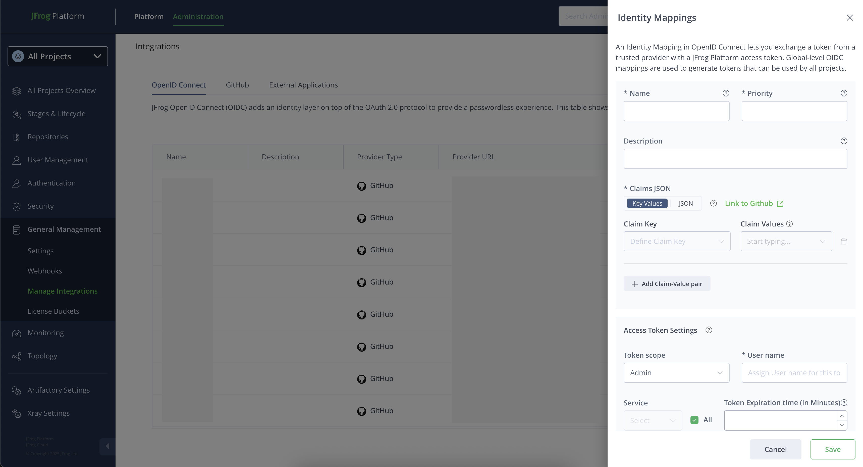Image resolution: width=863 pixels, height=467 pixels.
Task: Click the Name field help icon
Action: pos(726,93)
